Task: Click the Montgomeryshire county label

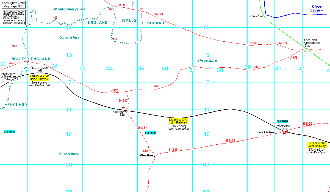Action: 70,9
